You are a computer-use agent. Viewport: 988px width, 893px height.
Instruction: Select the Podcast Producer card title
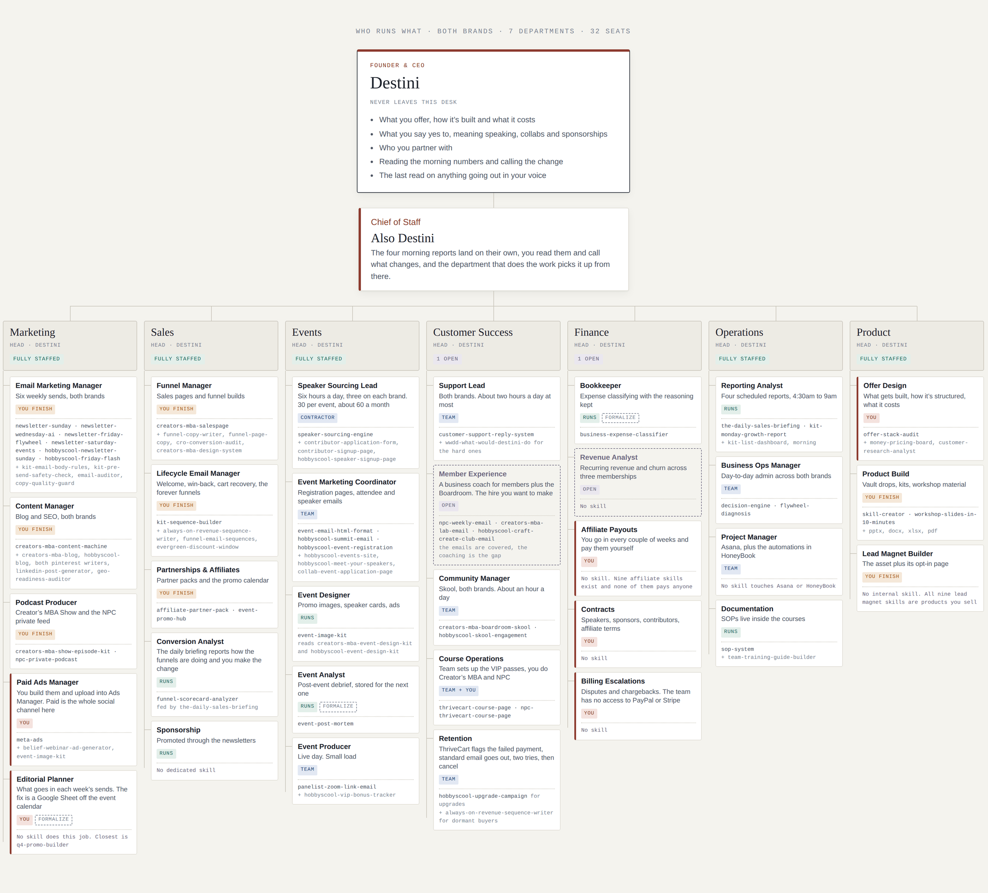[46, 602]
